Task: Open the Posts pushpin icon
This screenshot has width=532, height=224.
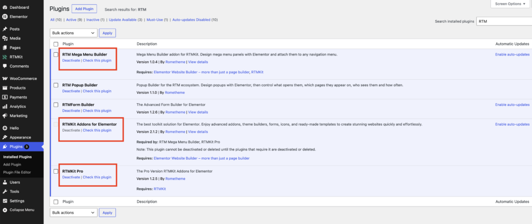Action: pos(5,29)
